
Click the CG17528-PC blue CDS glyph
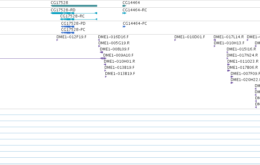[68, 33]
